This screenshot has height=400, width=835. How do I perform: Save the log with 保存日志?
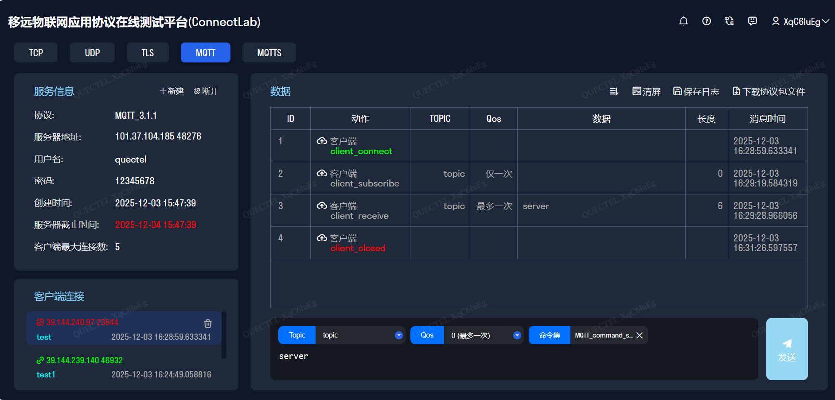pos(696,91)
